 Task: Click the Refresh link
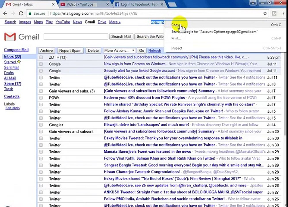pyautogui.click(x=155, y=51)
